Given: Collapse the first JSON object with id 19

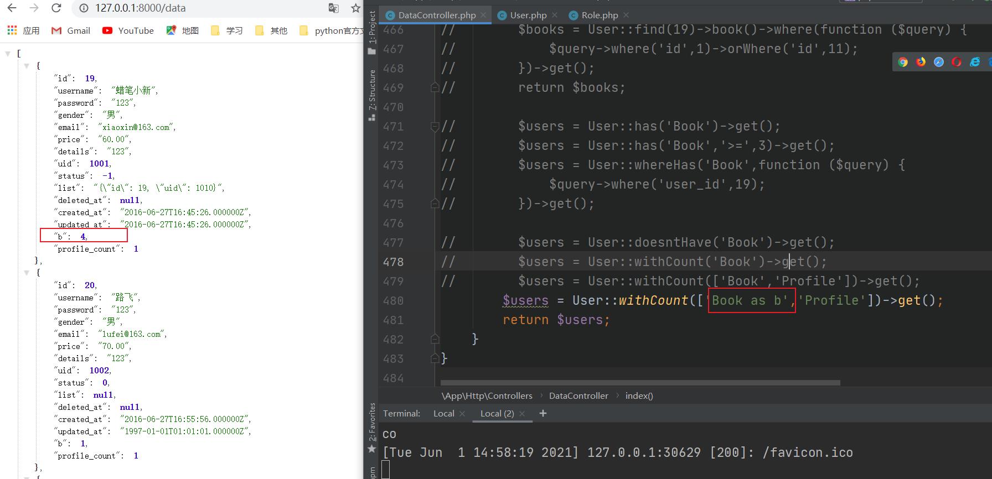Looking at the screenshot, I should click(x=26, y=66).
